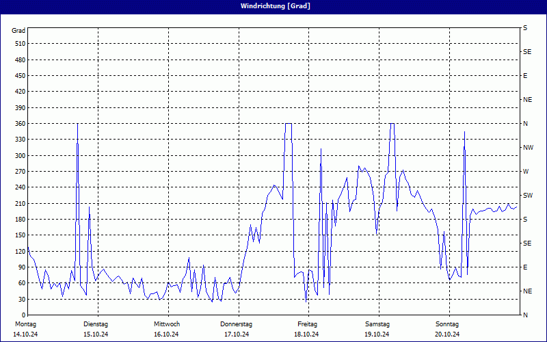Click the 60 degree axis label
The image size is (547, 342).
pos(22,283)
